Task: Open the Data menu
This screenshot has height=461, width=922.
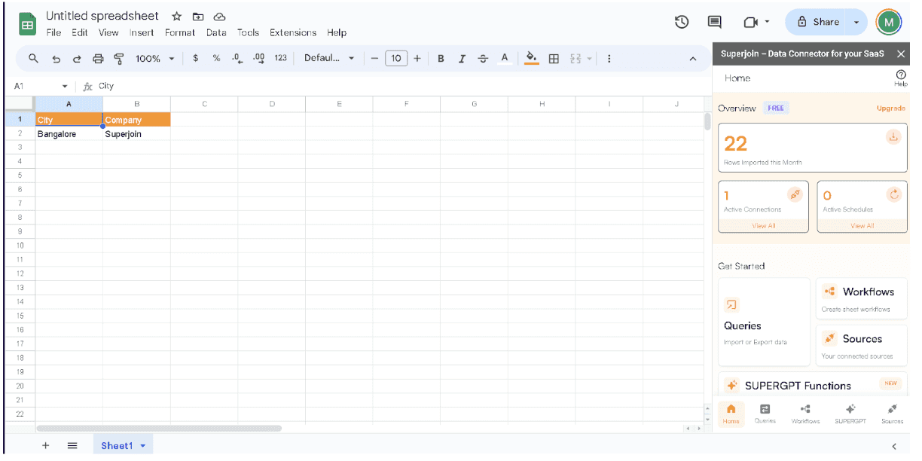Action: click(x=216, y=33)
